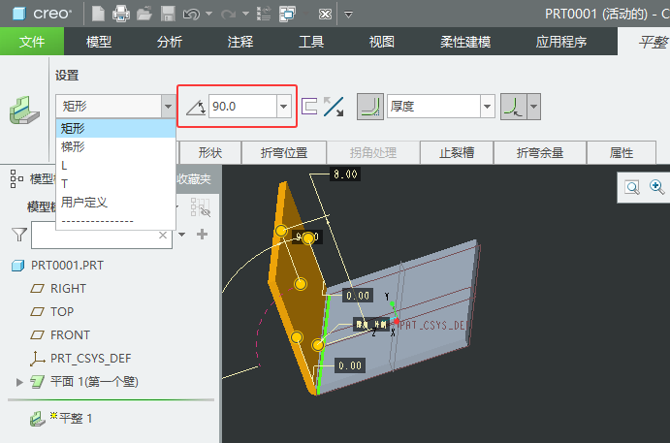Open the 形状 options tab
Image resolution: width=670 pixels, height=443 pixels.
pyautogui.click(x=209, y=152)
